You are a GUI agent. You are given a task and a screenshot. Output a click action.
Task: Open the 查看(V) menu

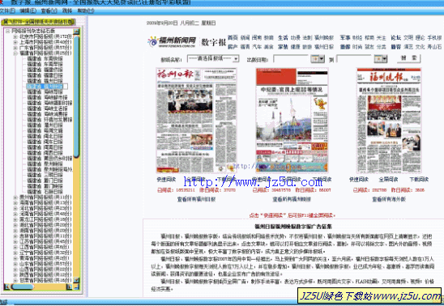pyautogui.click(x=49, y=11)
